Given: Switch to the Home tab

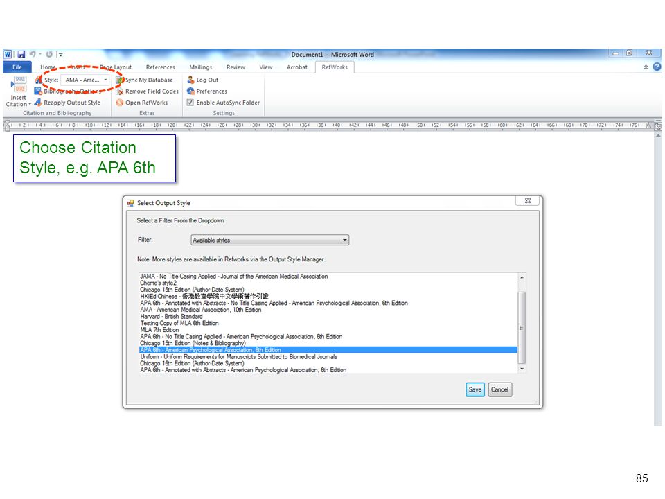Looking at the screenshot, I should 48,67.
